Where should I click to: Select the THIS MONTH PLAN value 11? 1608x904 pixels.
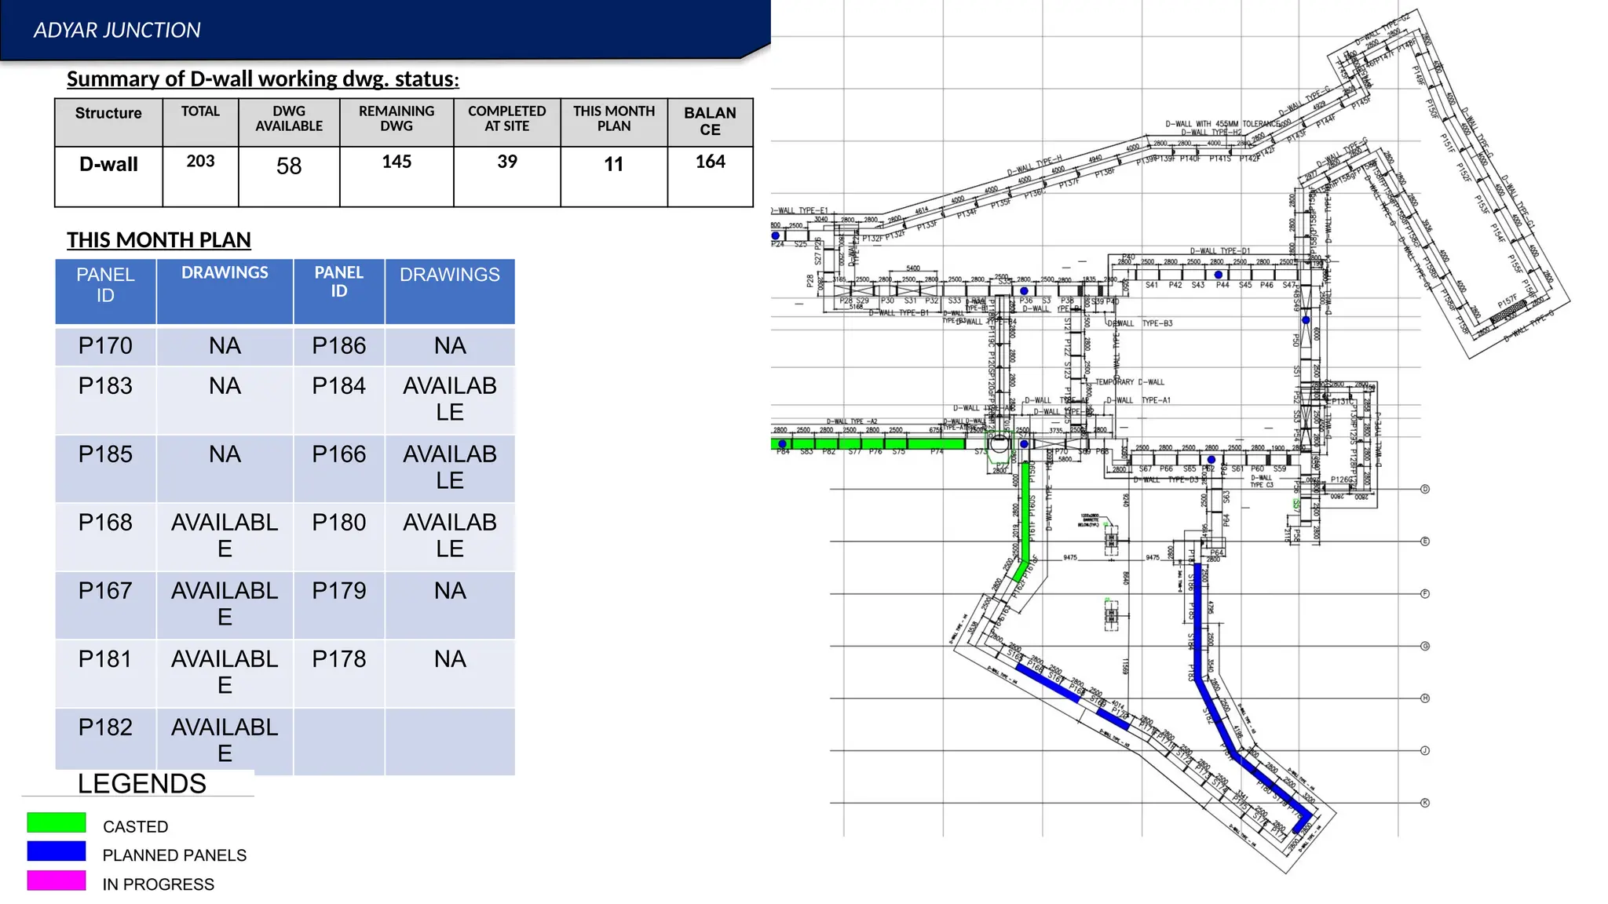(613, 164)
